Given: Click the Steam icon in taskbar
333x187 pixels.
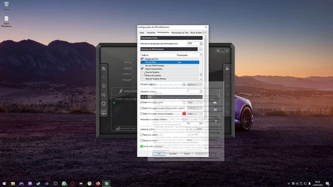Looking at the screenshot, I should (38, 183).
